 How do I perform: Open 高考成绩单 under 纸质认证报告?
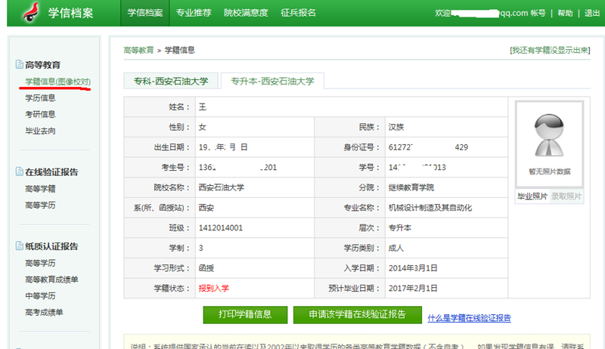pyautogui.click(x=45, y=312)
